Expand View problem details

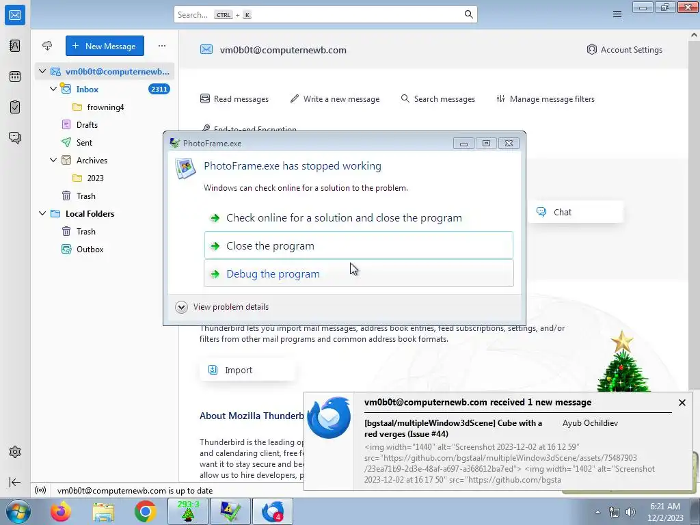(222, 307)
